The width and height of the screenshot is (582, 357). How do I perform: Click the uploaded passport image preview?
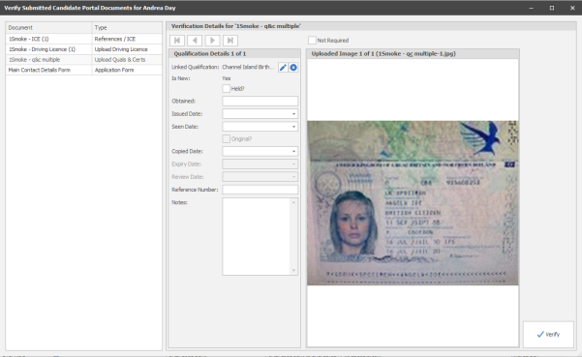[413, 203]
